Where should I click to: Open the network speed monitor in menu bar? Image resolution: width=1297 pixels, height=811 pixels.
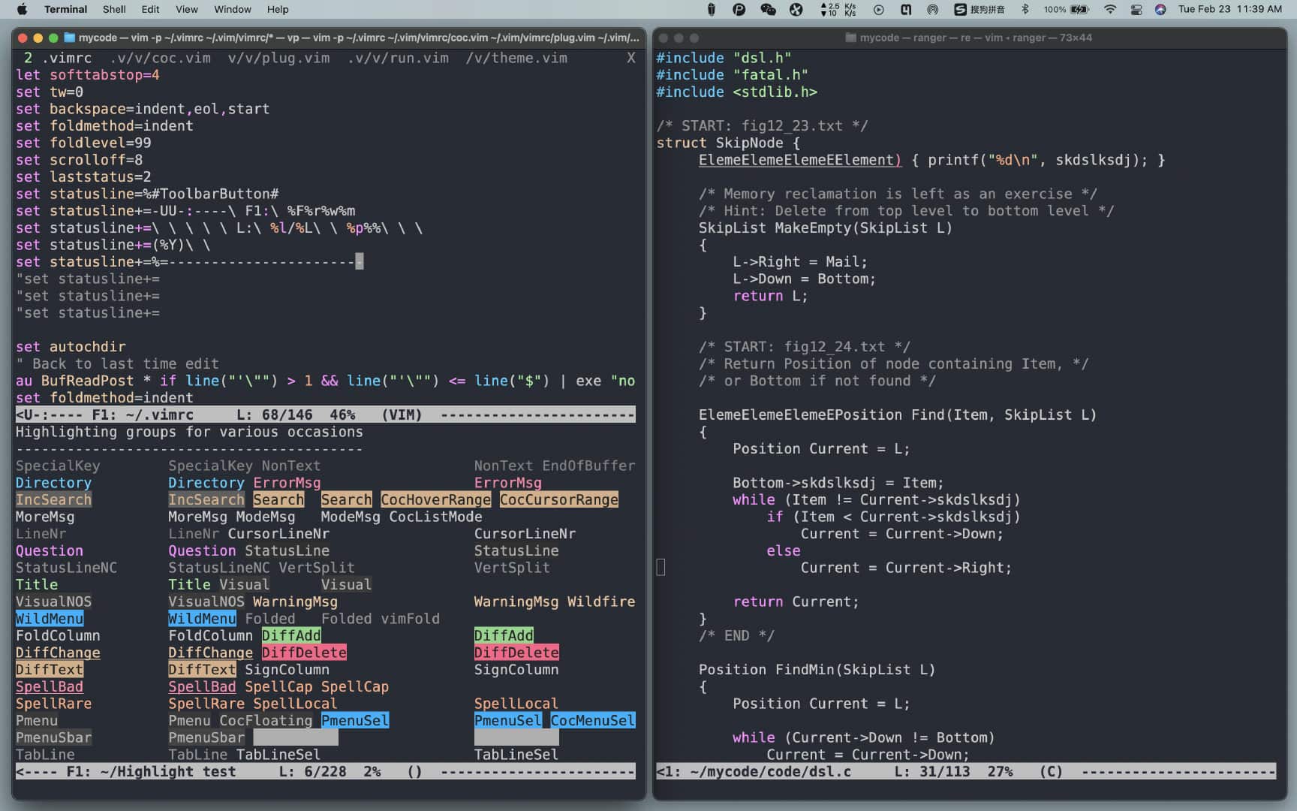[x=838, y=9]
